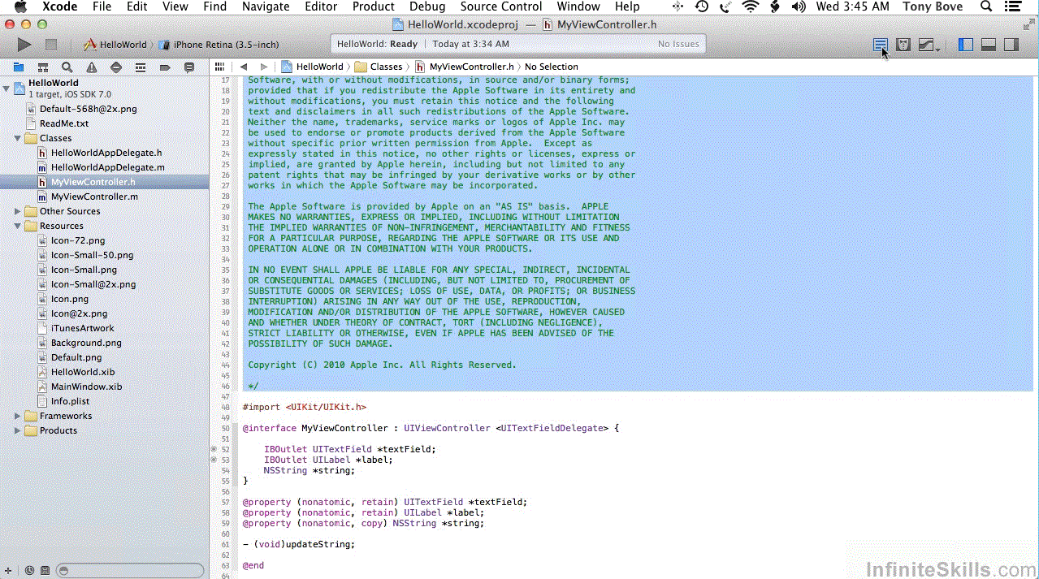
Task: Choose the iPhone Retina (3.5-inch) destination
Action: 219,45
